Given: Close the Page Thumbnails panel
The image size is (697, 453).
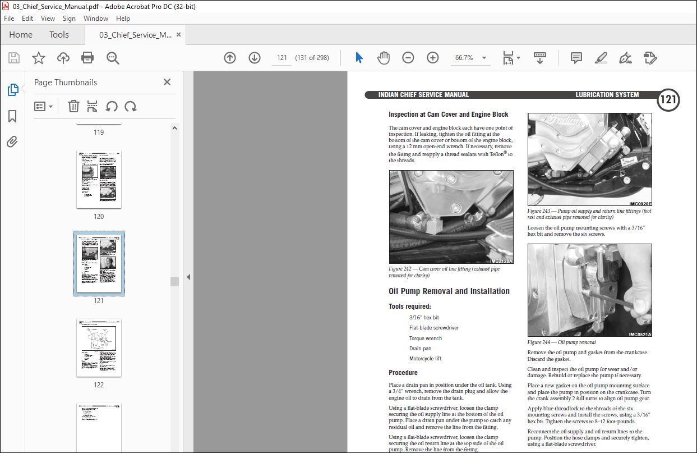Looking at the screenshot, I should click(x=167, y=82).
